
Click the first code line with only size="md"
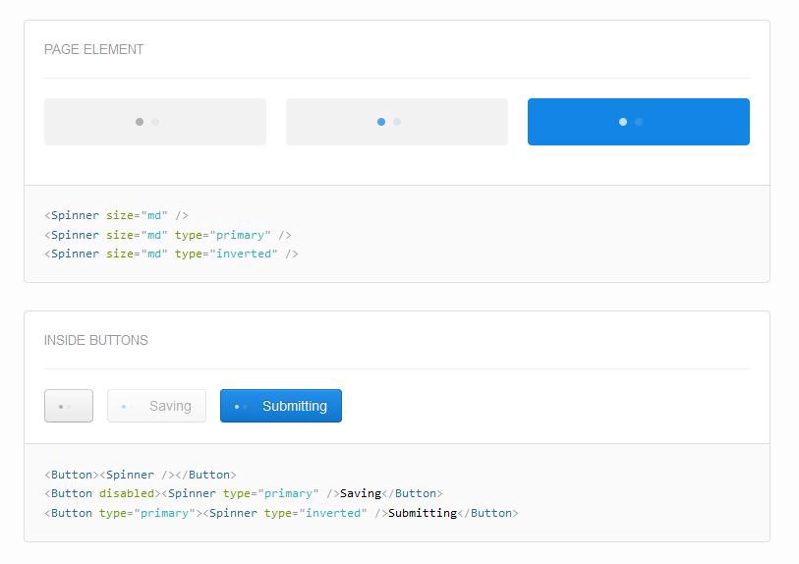pos(116,215)
